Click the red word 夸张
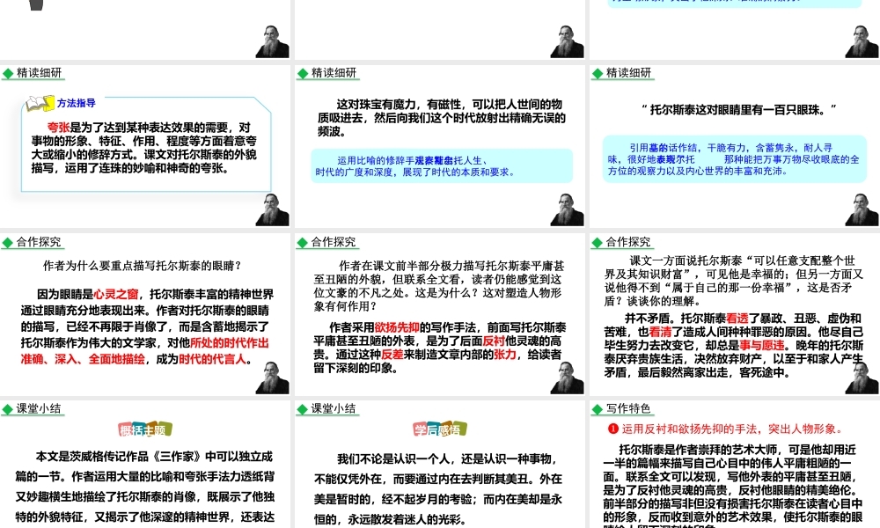Screen dimensions: 880x528 click(x=59, y=128)
